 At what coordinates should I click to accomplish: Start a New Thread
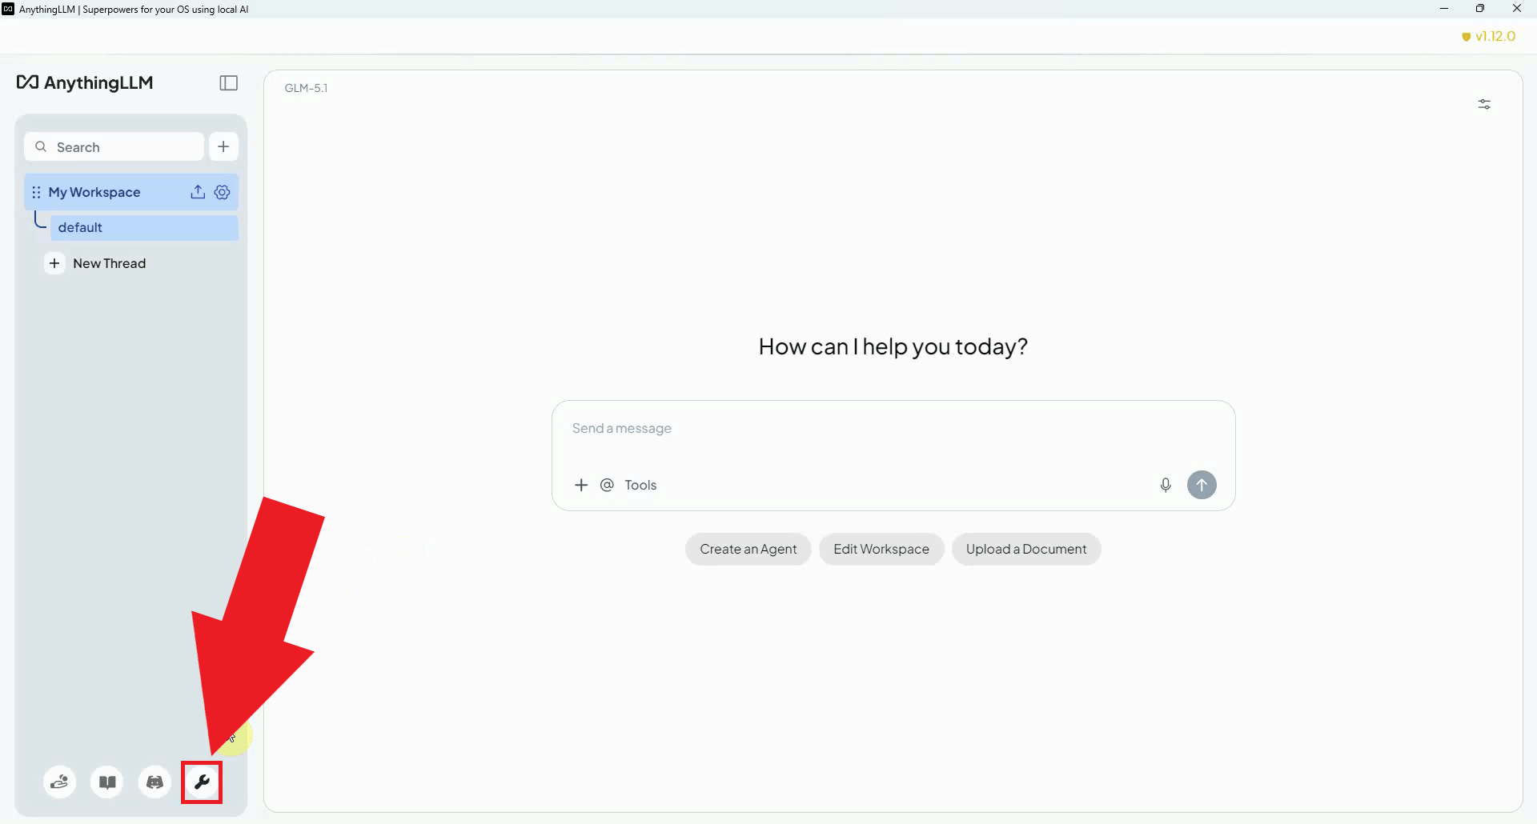click(96, 263)
